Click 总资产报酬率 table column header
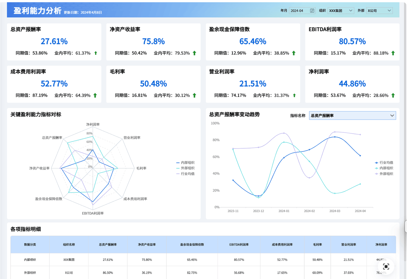The height and width of the screenshot is (279, 407). point(108,245)
